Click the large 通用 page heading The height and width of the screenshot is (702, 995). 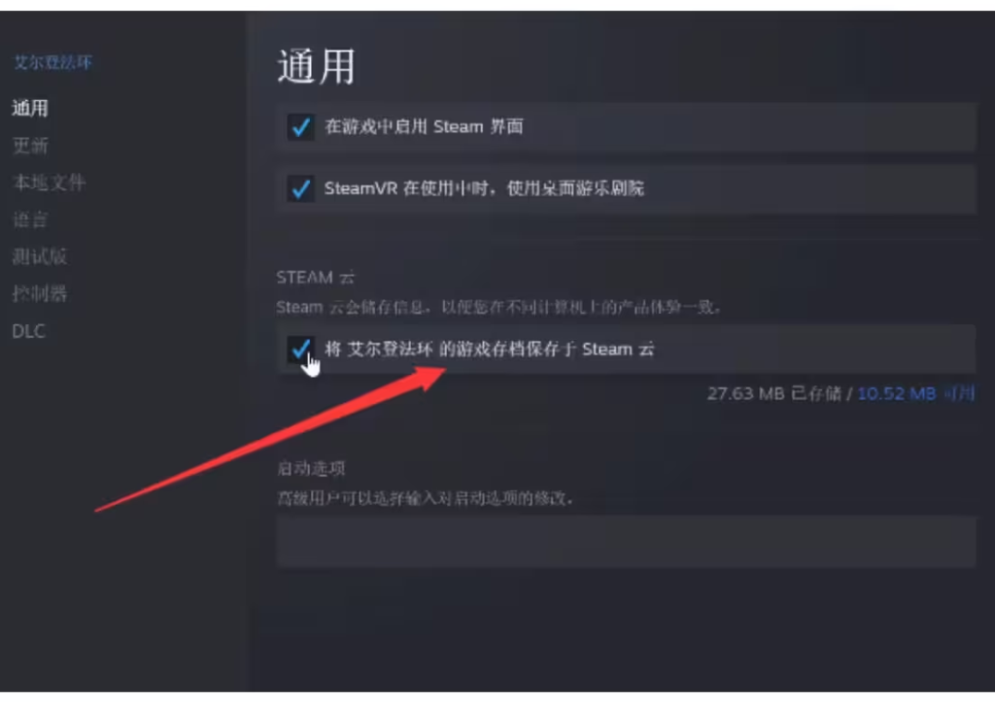coord(316,67)
